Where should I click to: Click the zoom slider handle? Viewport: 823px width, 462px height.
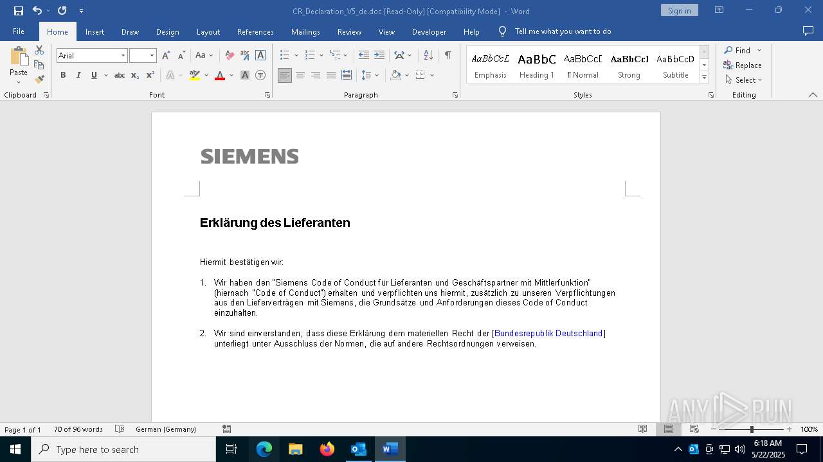752,429
